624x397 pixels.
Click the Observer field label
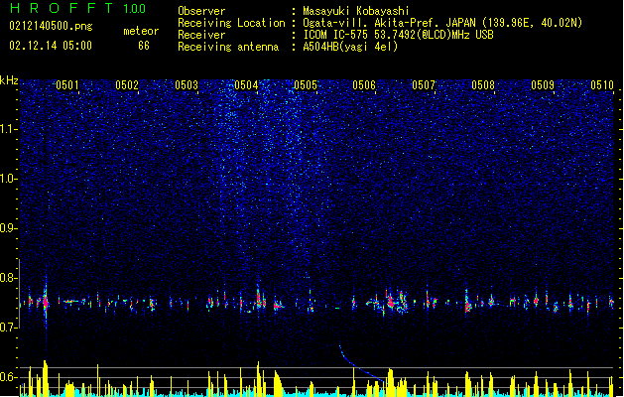point(201,11)
